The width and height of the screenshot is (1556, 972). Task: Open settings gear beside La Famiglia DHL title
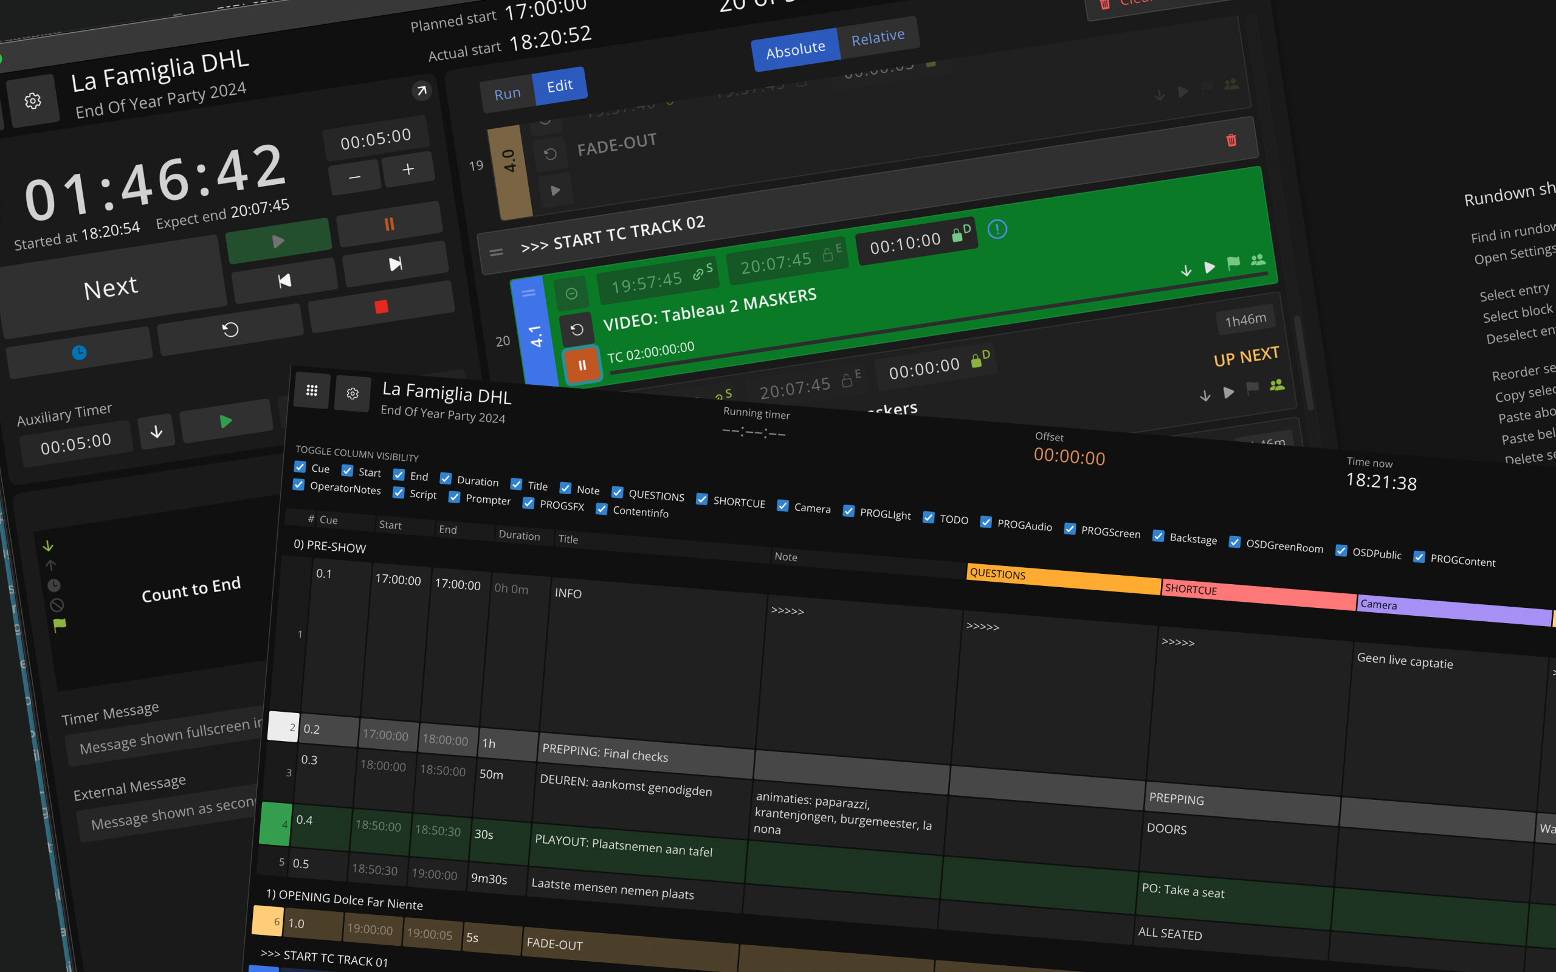[x=33, y=101]
